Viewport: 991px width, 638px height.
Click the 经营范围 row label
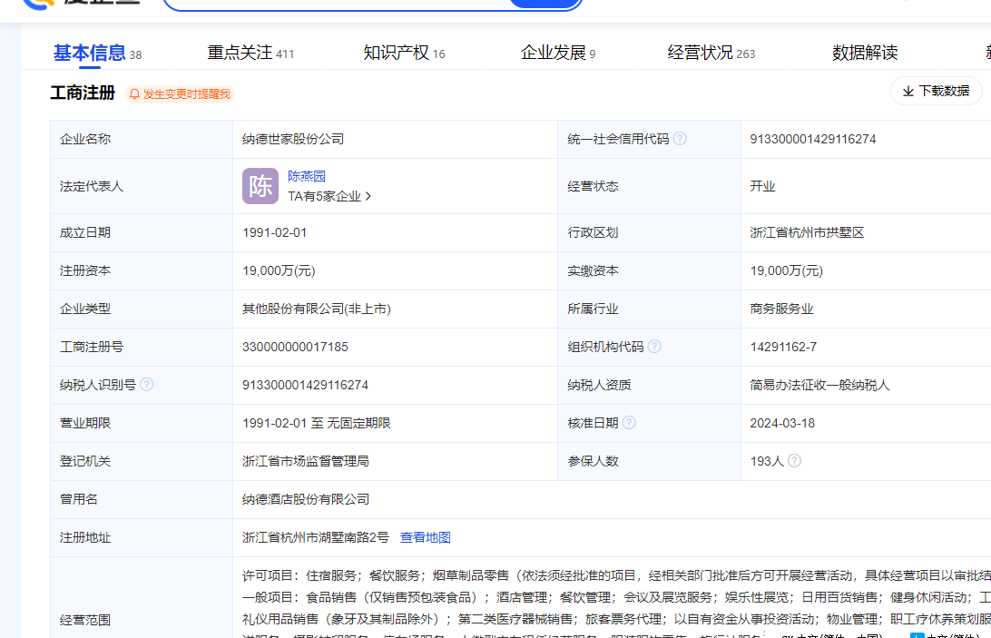(x=85, y=620)
